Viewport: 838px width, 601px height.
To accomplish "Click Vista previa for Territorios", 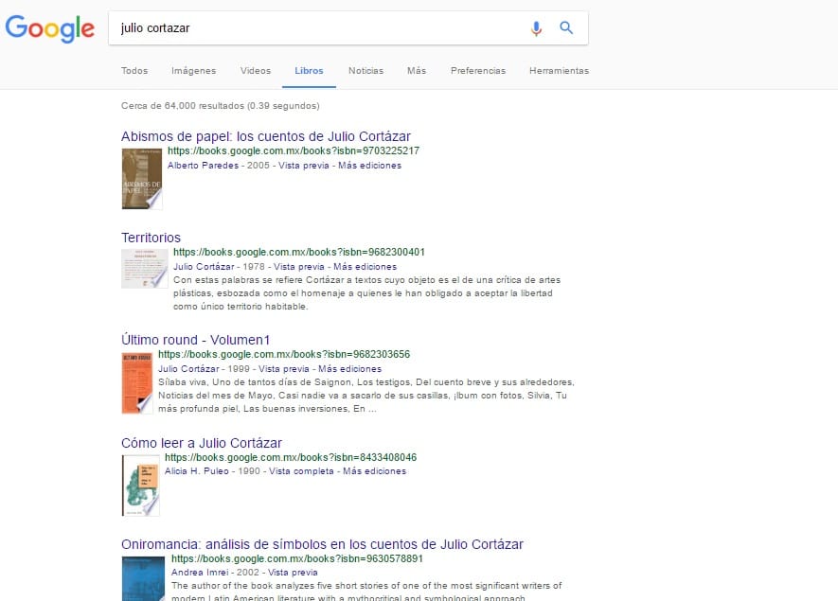I will [299, 267].
